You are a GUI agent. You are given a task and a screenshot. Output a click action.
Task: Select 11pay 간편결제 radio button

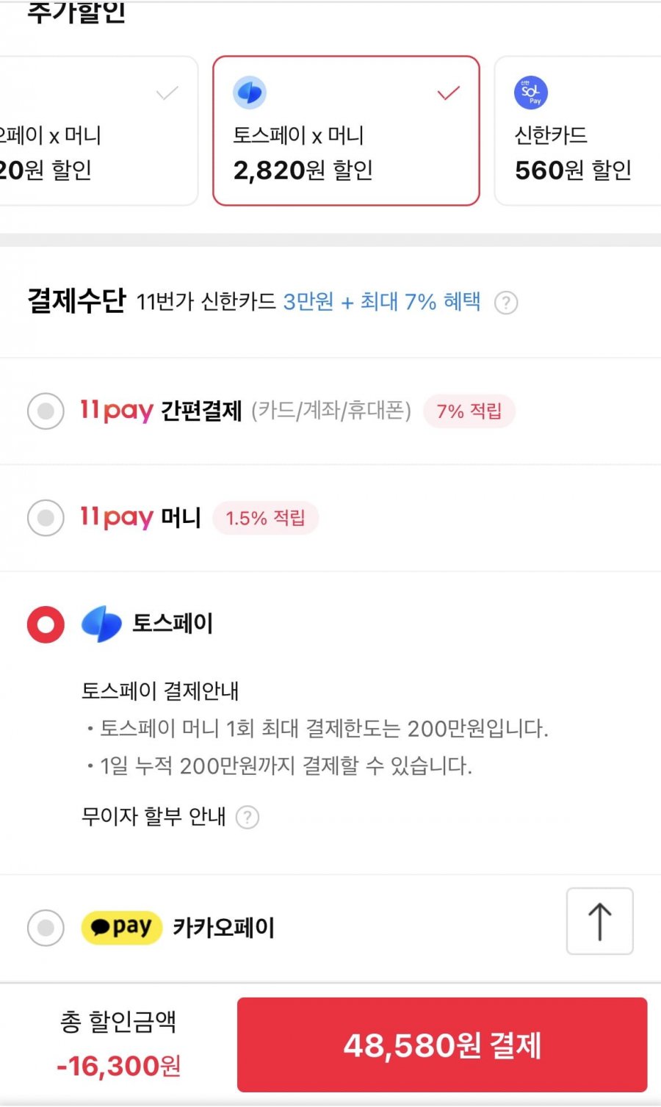[x=46, y=411]
